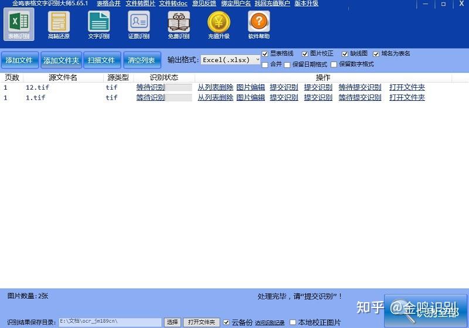The image size is (469, 328).
Task: Click the 12.tif progress bar
Action: pyautogui.click(x=179, y=87)
